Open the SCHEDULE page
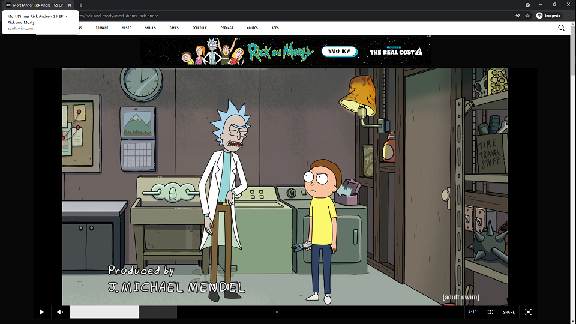Viewport: 576px width, 324px height. pos(199,28)
